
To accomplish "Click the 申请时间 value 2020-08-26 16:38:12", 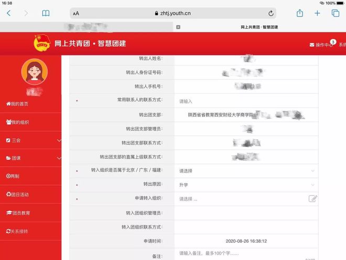I will [x=246, y=241].
